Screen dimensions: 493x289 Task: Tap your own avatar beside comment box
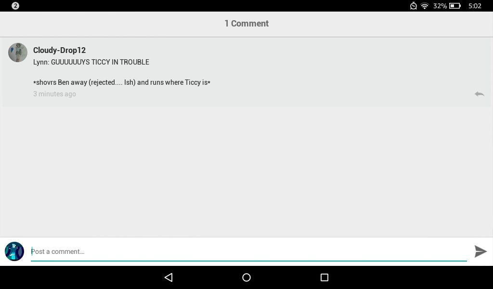pos(14,251)
